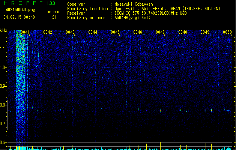Click the 'Receiving antenna' field label
Viewport: 236px width, 150px height.
tap(86, 18)
